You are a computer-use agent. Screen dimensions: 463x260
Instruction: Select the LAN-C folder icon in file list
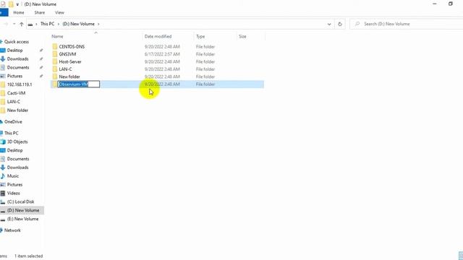point(55,69)
